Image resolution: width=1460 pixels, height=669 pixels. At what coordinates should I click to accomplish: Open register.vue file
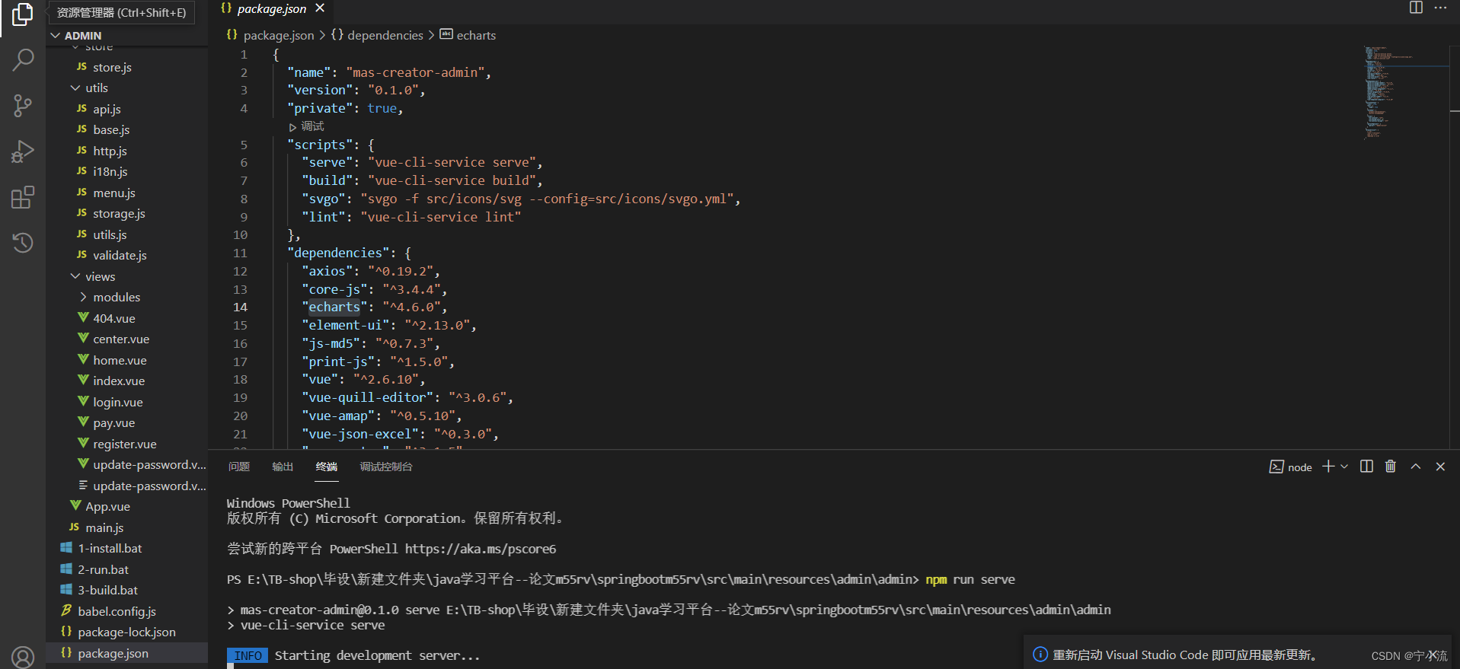[x=125, y=444]
